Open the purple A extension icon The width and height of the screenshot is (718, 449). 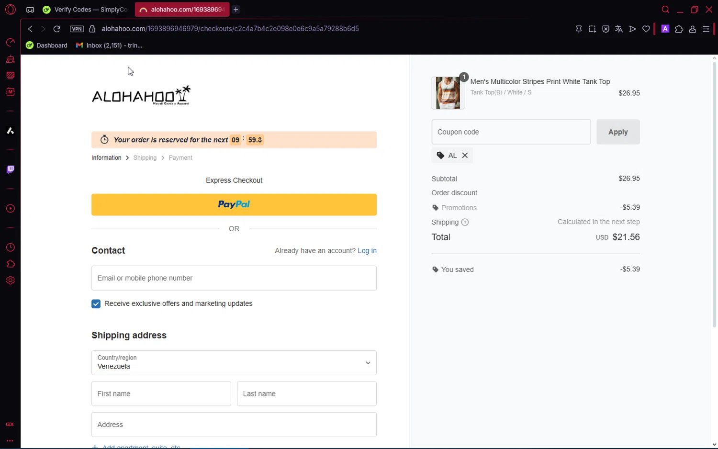665,29
